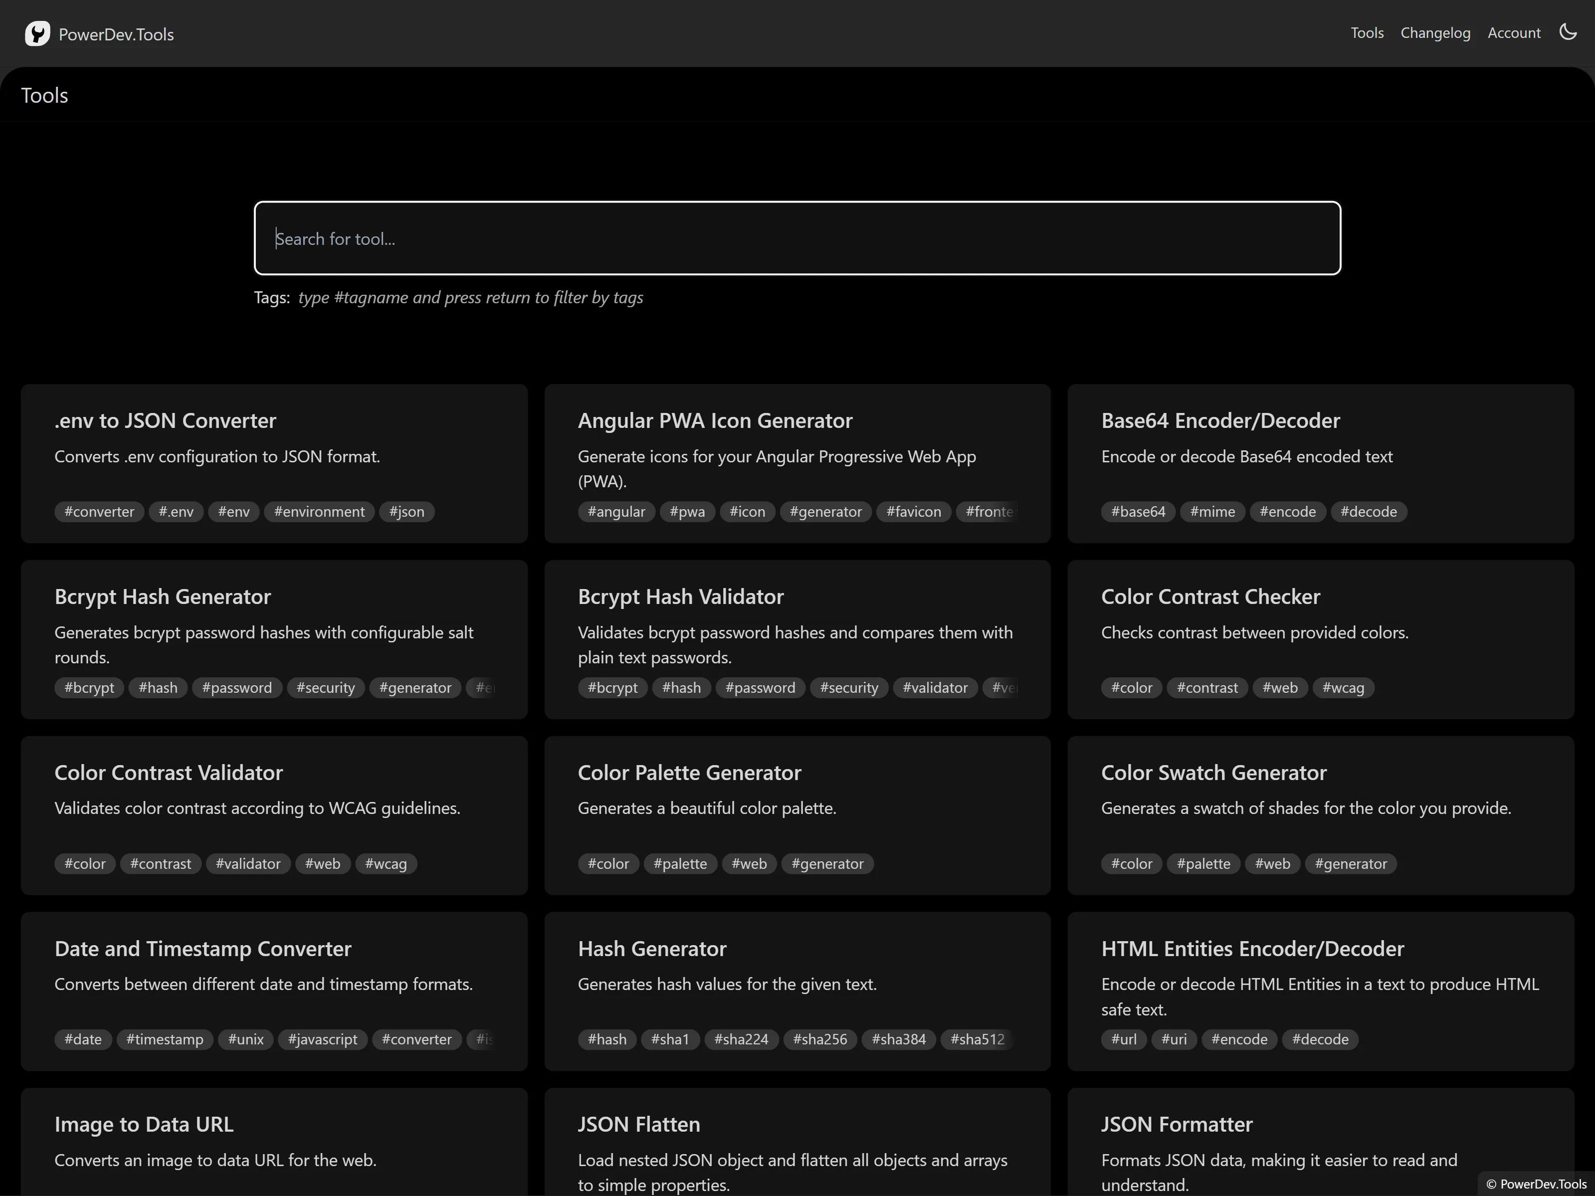Open the Changelog page
Viewport: 1595px width, 1196px height.
(x=1434, y=33)
